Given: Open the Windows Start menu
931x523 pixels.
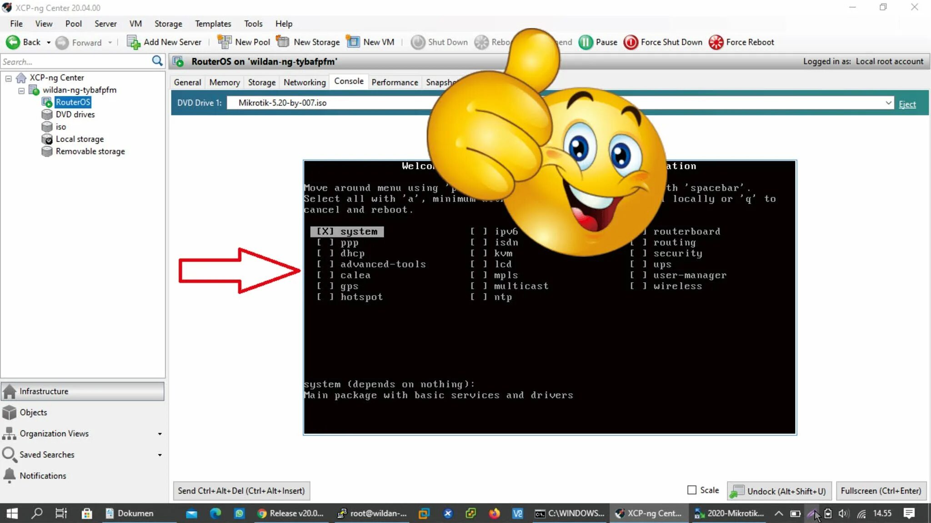Looking at the screenshot, I should click(12, 513).
